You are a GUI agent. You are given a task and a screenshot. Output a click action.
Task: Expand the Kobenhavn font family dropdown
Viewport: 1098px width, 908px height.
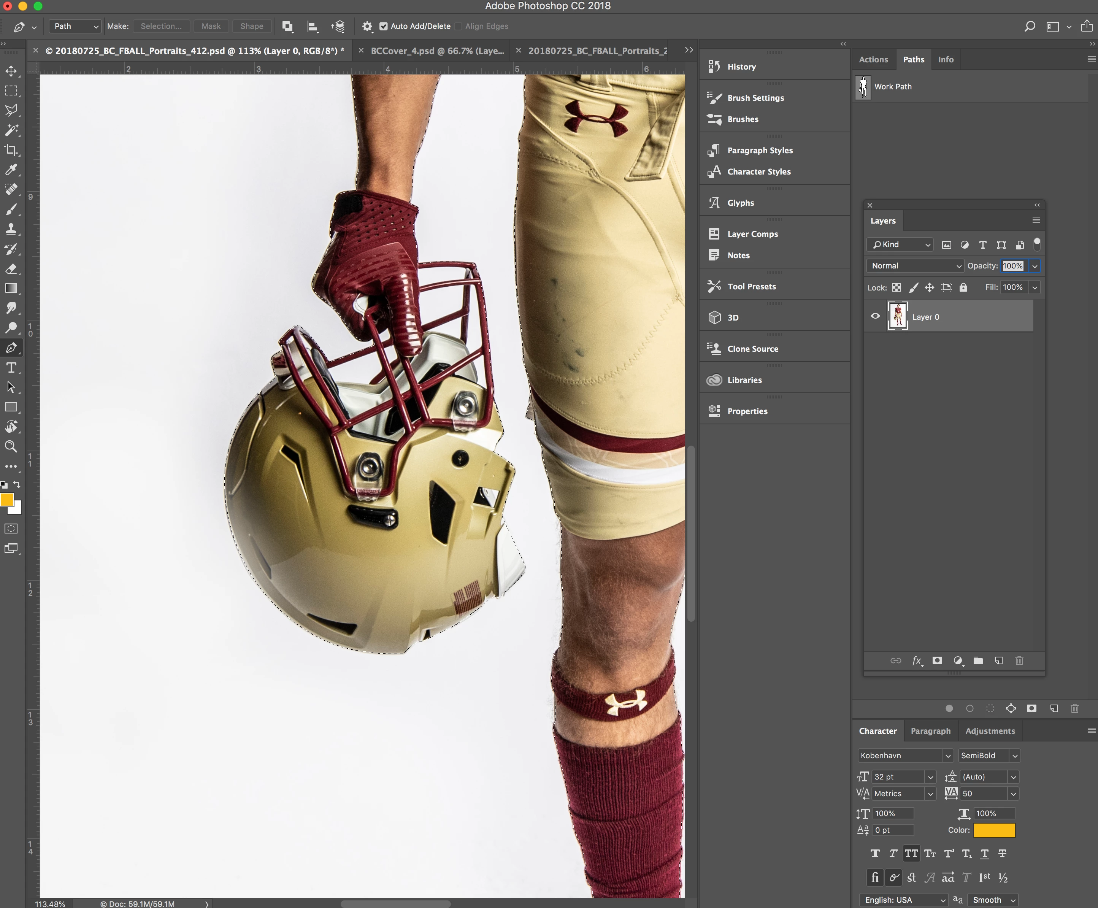tap(947, 756)
